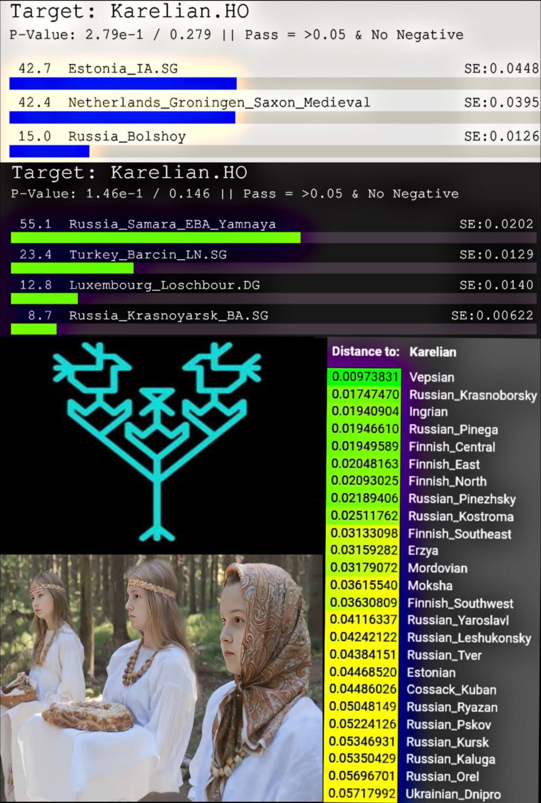The image size is (541, 803).
Task: Select the 'Ukrainian_Dnipro' row name
Action: pos(454,794)
